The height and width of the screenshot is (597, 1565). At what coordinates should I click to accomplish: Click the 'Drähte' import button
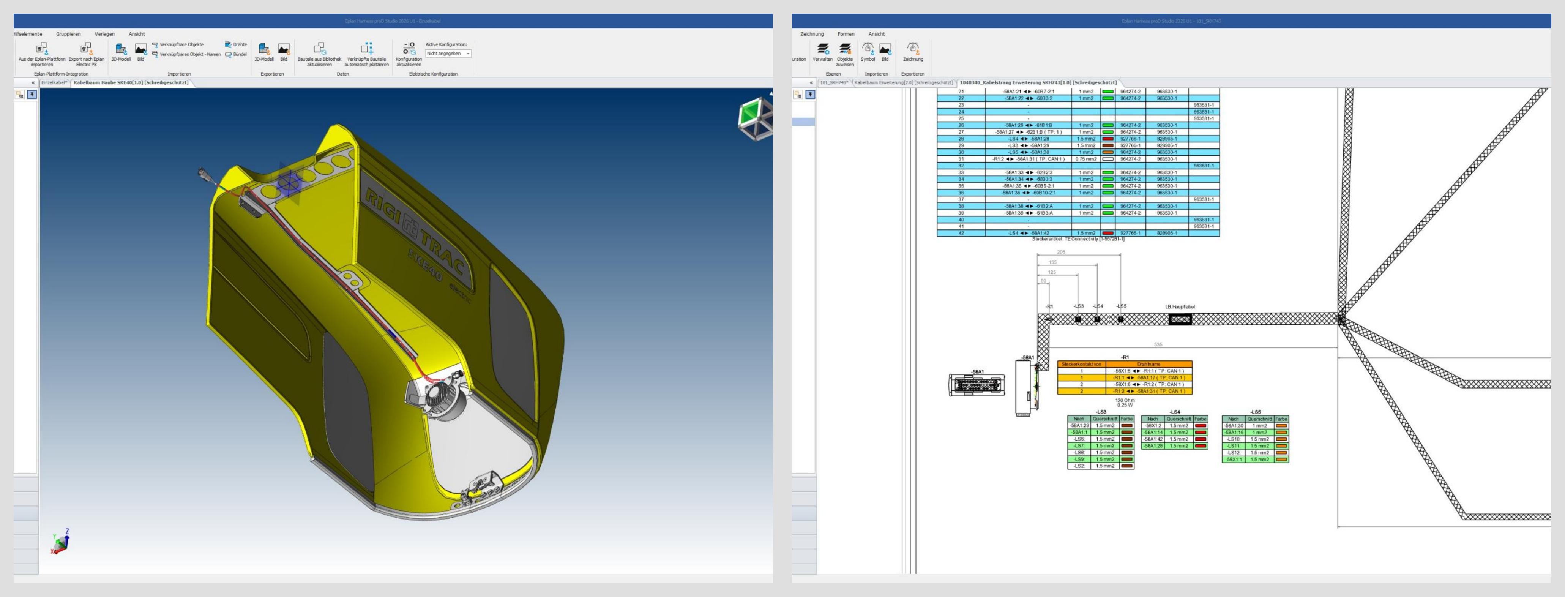[236, 44]
